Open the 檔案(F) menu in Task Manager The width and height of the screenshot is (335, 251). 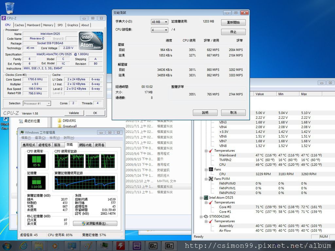point(26,138)
